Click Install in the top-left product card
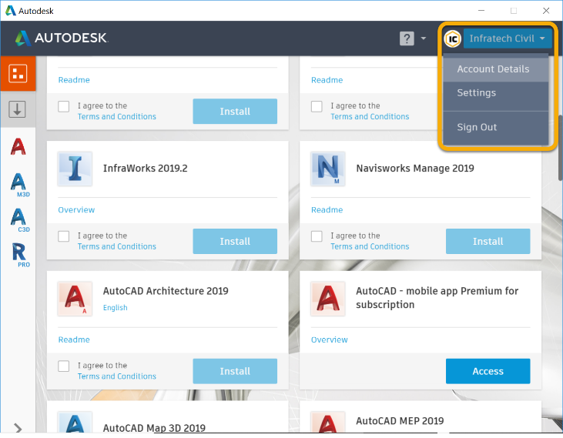The height and width of the screenshot is (438, 563). (x=235, y=111)
